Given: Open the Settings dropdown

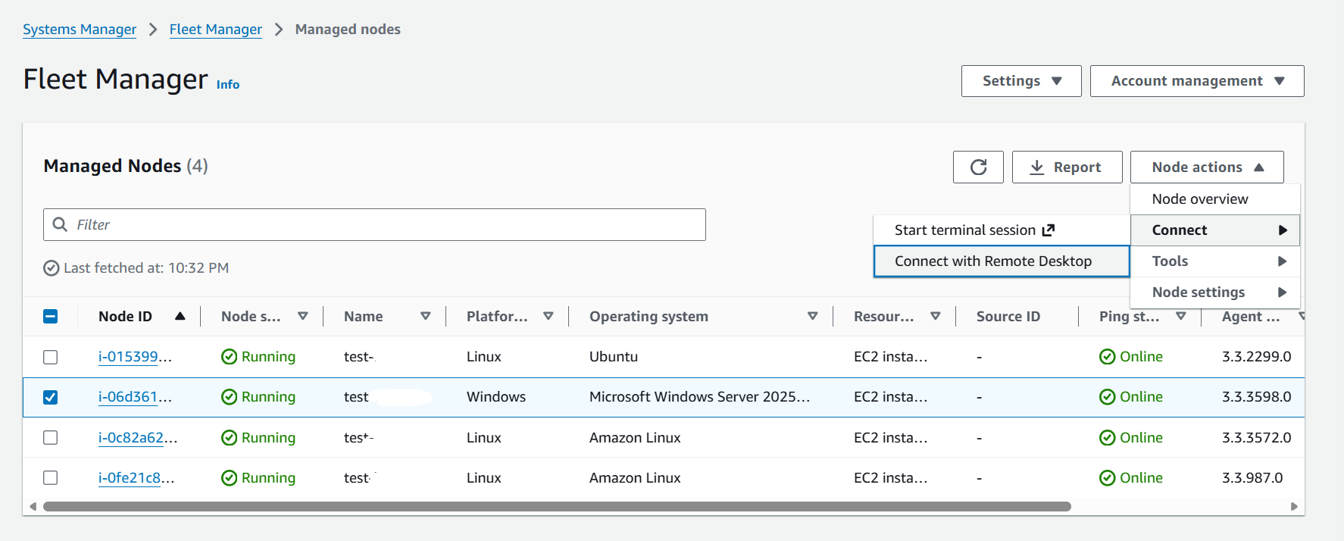Looking at the screenshot, I should tap(1021, 81).
